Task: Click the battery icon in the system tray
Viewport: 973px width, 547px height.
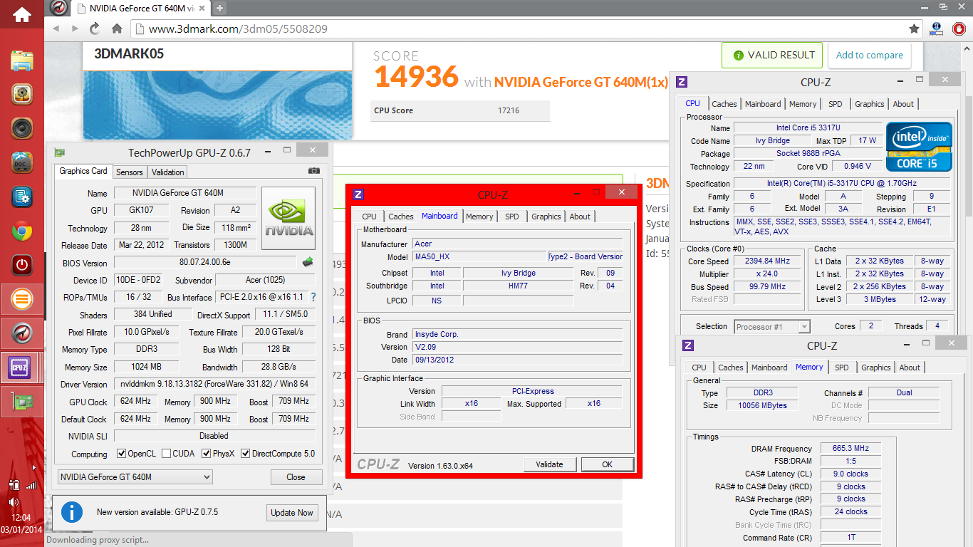Action: [x=15, y=486]
